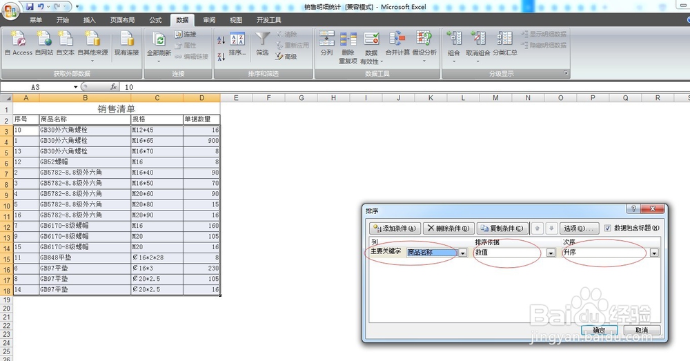This screenshot has height=361, width=690.
Task: Select all cells via corner button
Action: coord(6,98)
